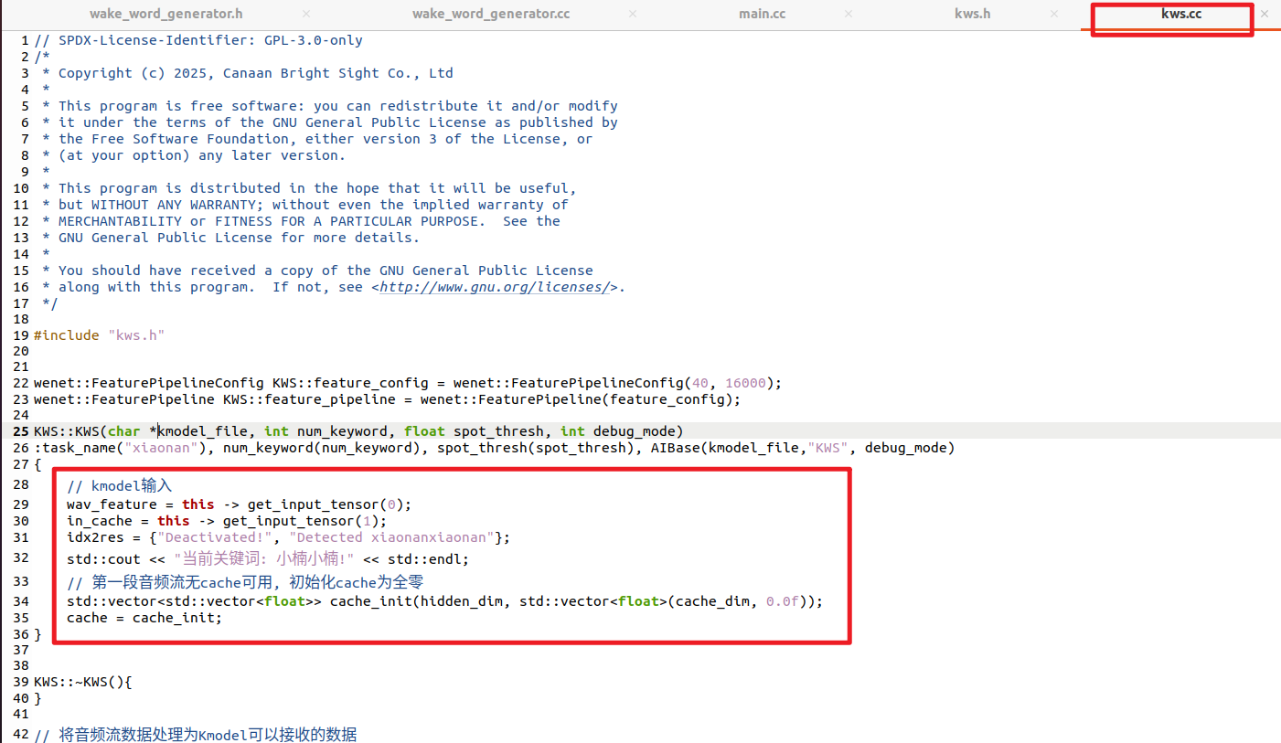Select the main.cc tab

(x=763, y=15)
